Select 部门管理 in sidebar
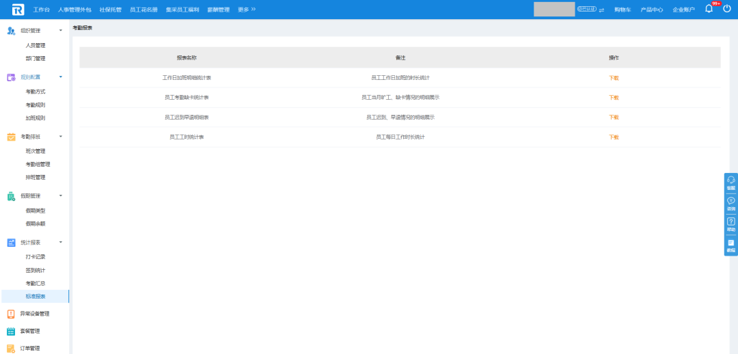 pos(36,59)
